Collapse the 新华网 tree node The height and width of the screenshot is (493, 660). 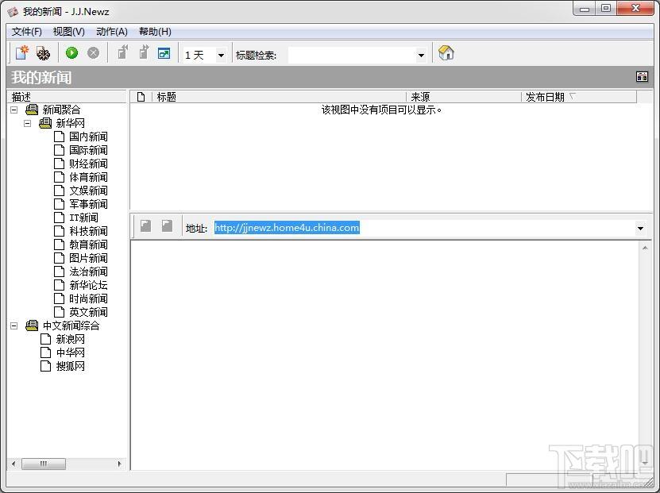coord(27,123)
